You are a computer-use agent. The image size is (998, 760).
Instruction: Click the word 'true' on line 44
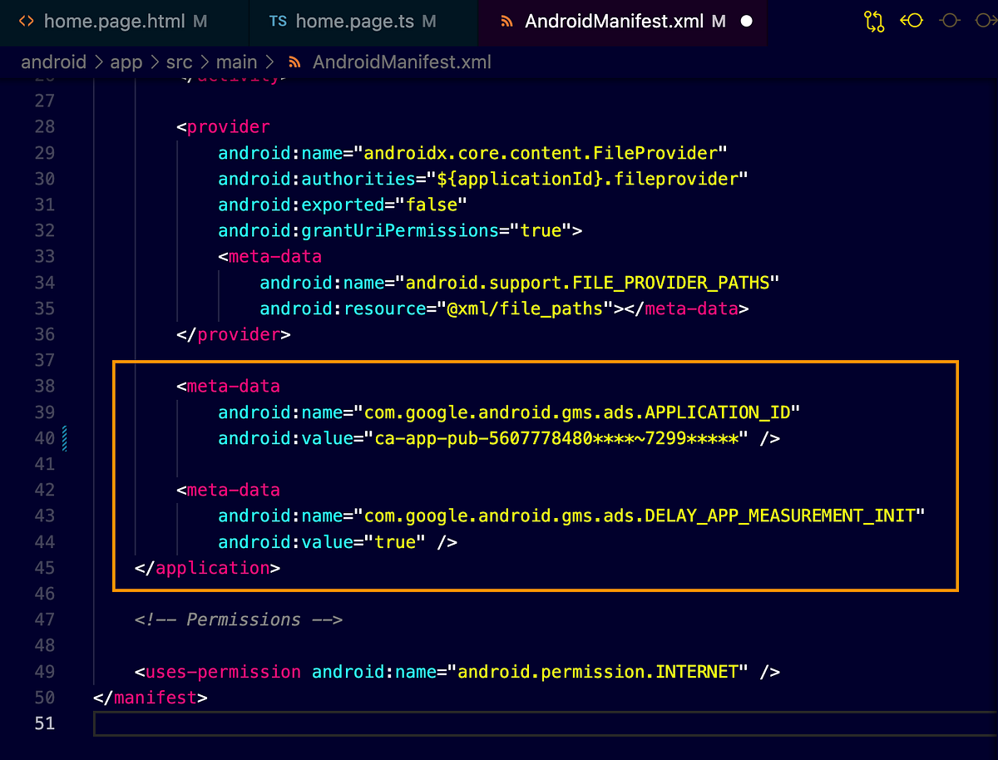[x=395, y=541]
